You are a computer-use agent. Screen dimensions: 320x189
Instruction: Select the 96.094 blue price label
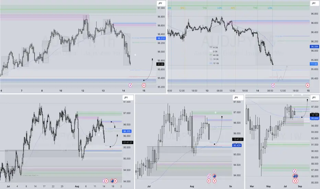click(314, 47)
